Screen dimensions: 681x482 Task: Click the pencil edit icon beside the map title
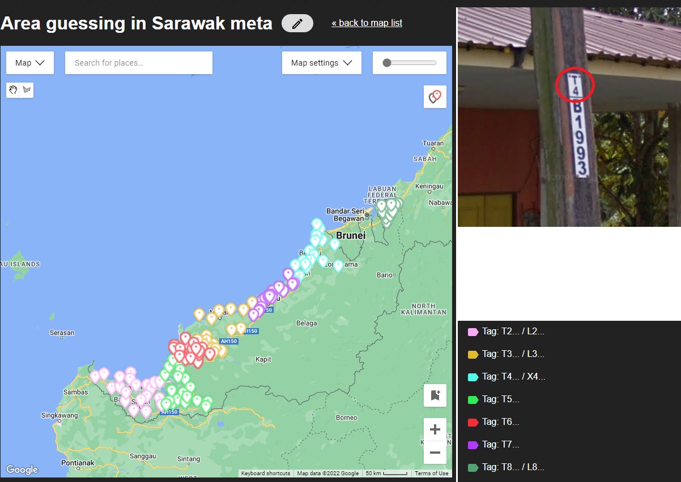tap(297, 23)
